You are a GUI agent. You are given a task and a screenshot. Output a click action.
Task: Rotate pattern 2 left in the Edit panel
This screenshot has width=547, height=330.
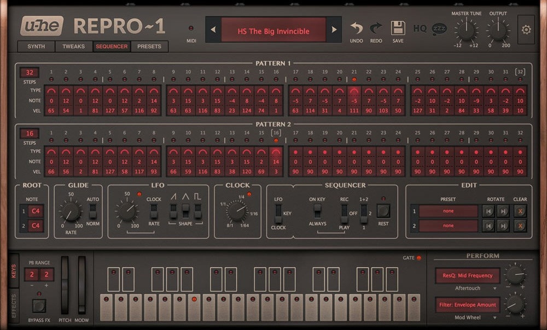[x=488, y=226]
